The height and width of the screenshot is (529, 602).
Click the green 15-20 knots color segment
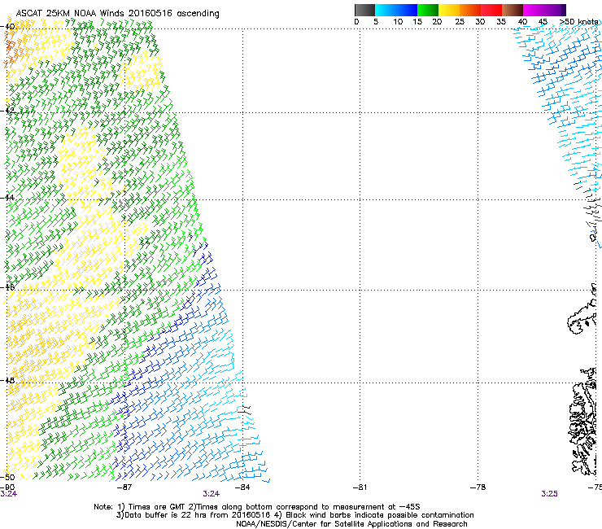click(428, 10)
